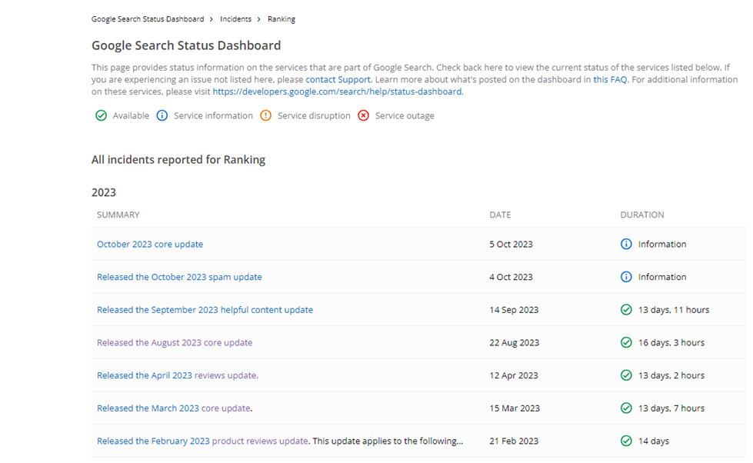Click the Google Search Status Dashboard page title
753x463 pixels.
(x=186, y=45)
